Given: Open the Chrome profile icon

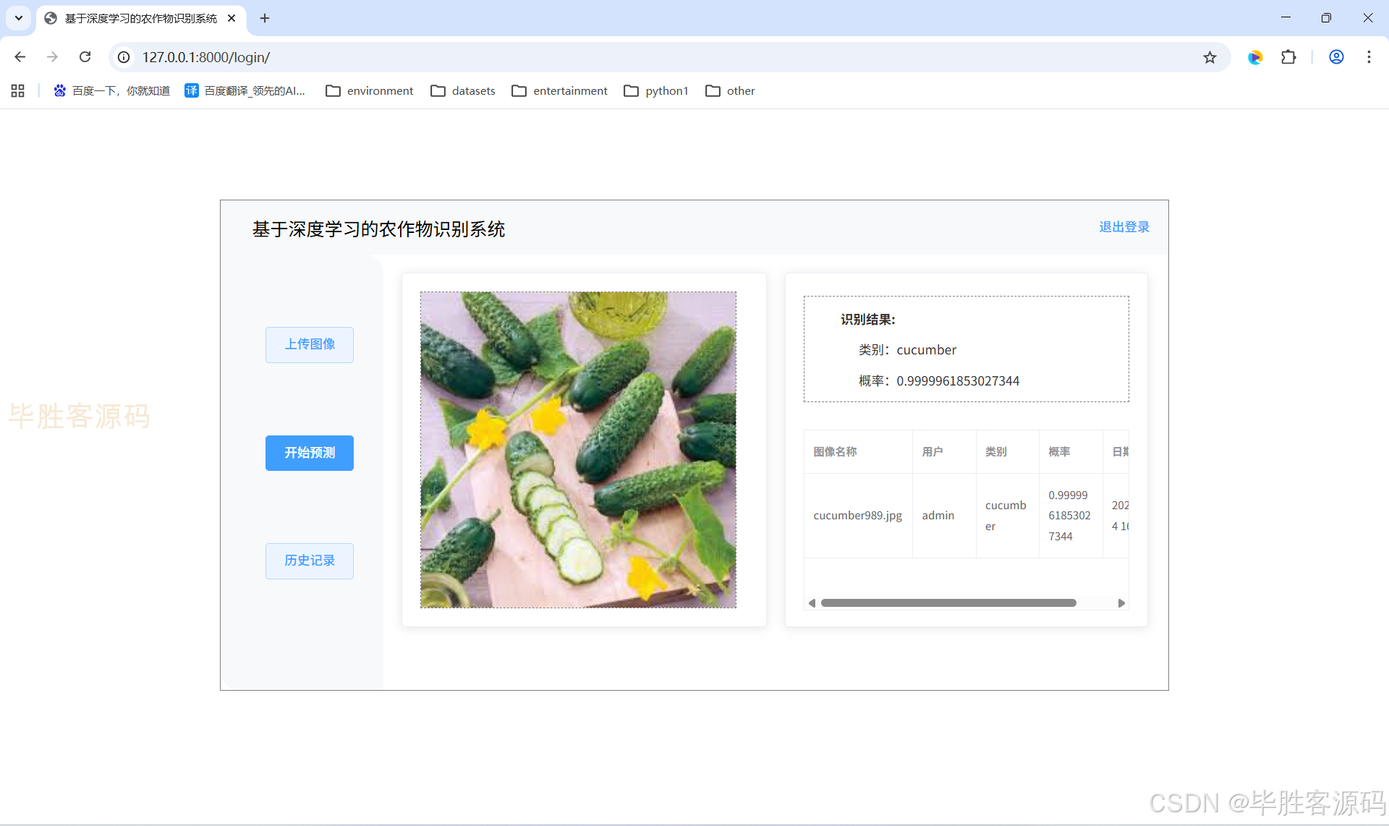Looking at the screenshot, I should pos(1336,57).
